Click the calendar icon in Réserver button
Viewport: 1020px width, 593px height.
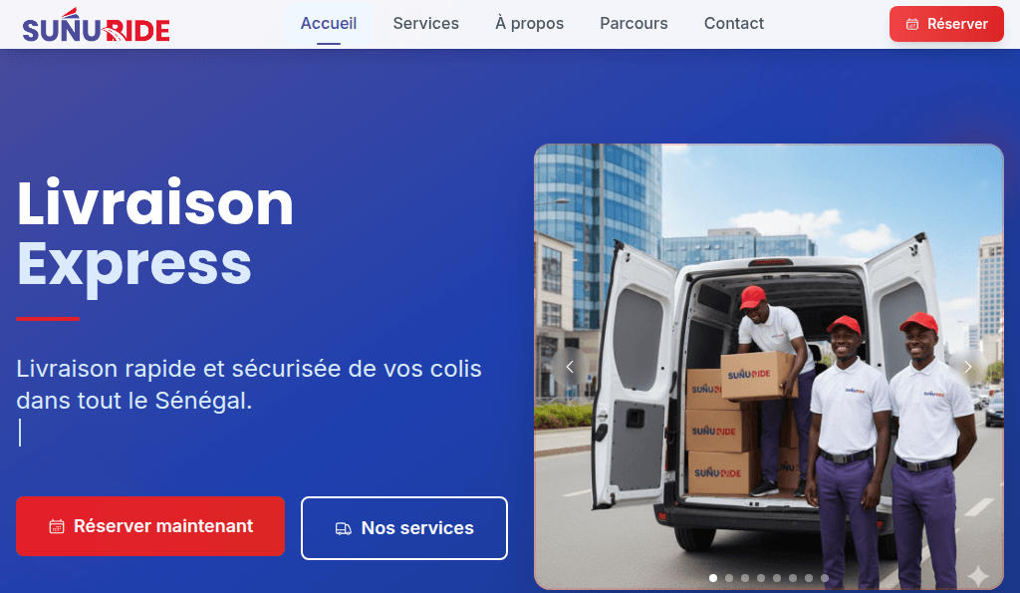click(912, 24)
